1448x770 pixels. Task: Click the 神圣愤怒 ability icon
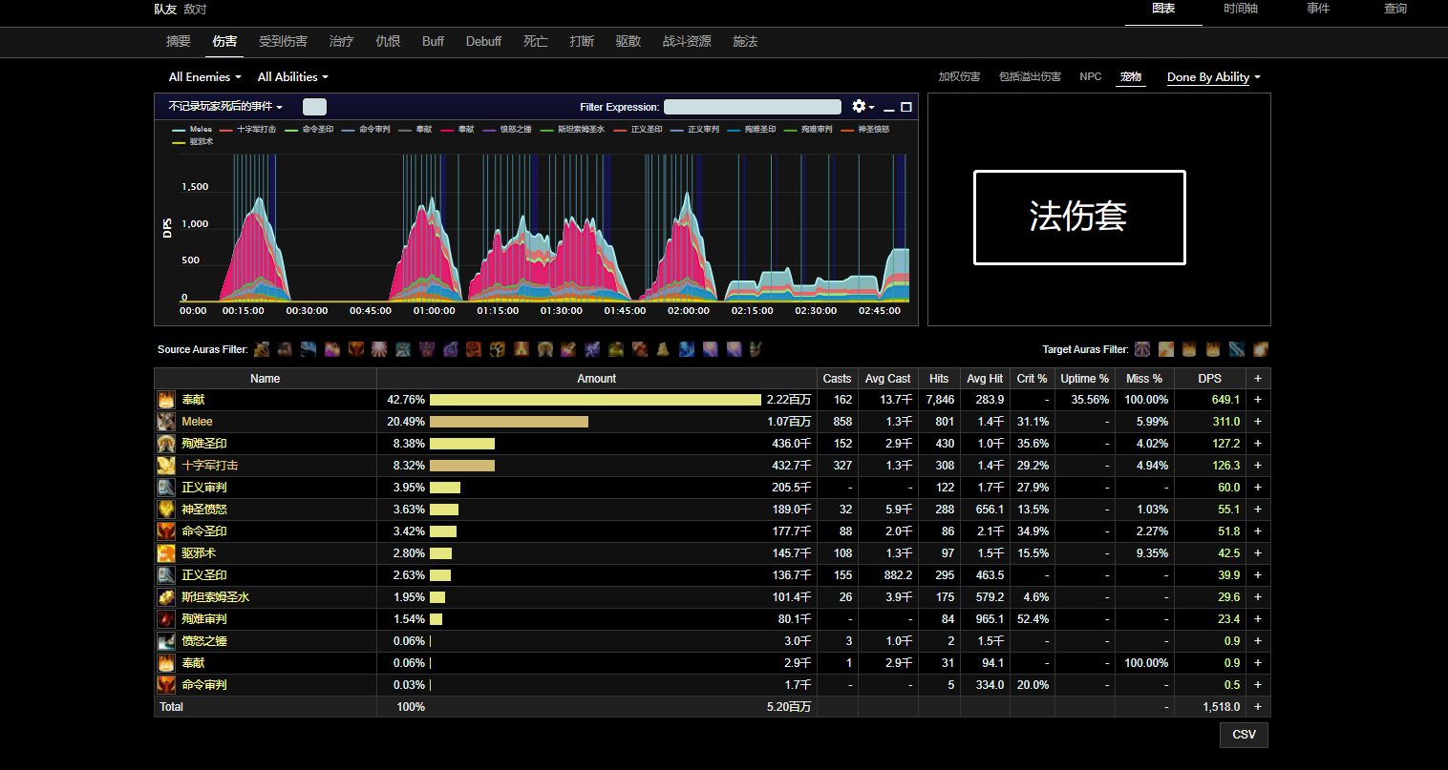click(166, 510)
